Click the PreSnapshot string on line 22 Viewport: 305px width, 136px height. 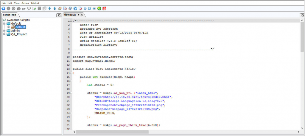pos(130,105)
